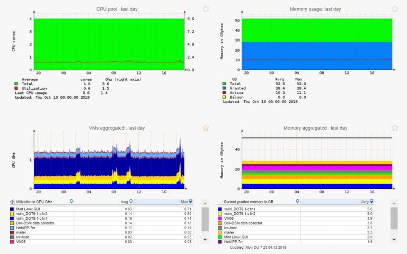Click the memory table scrollbar thumb
Image resolution: width=407 pixels, height=254 pixels.
click(394, 218)
